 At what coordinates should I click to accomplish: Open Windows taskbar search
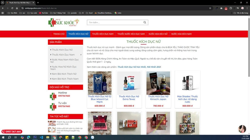[x=9, y=137]
